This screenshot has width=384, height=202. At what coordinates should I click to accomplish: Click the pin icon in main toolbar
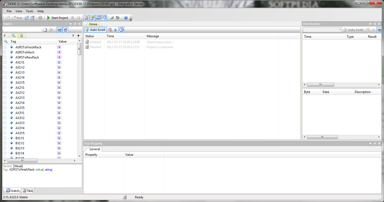point(112,18)
